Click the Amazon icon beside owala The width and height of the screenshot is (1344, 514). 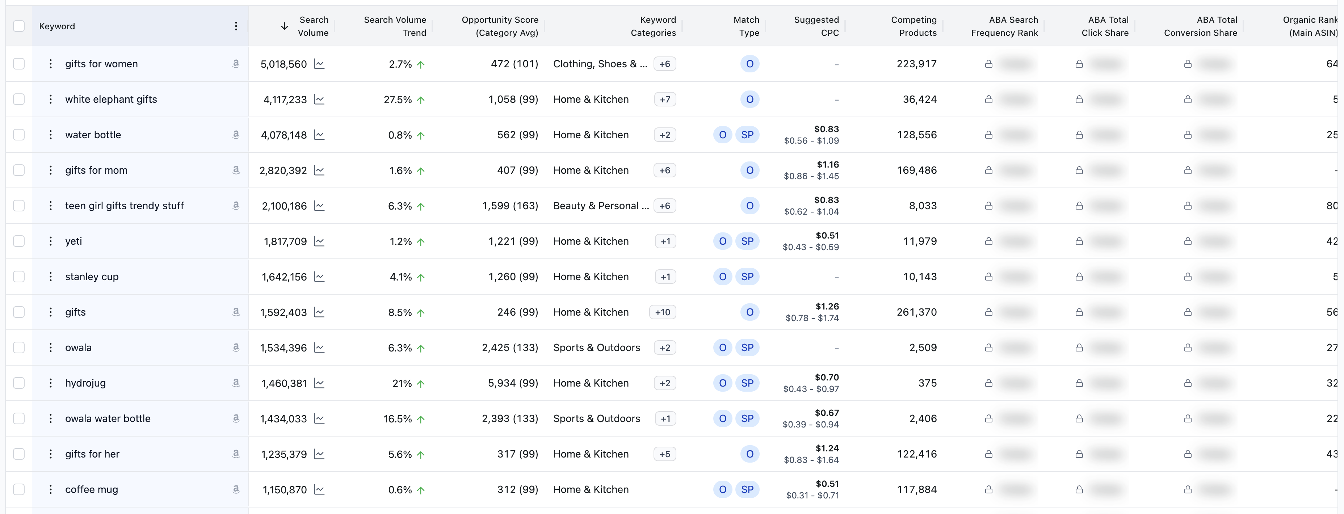(236, 347)
